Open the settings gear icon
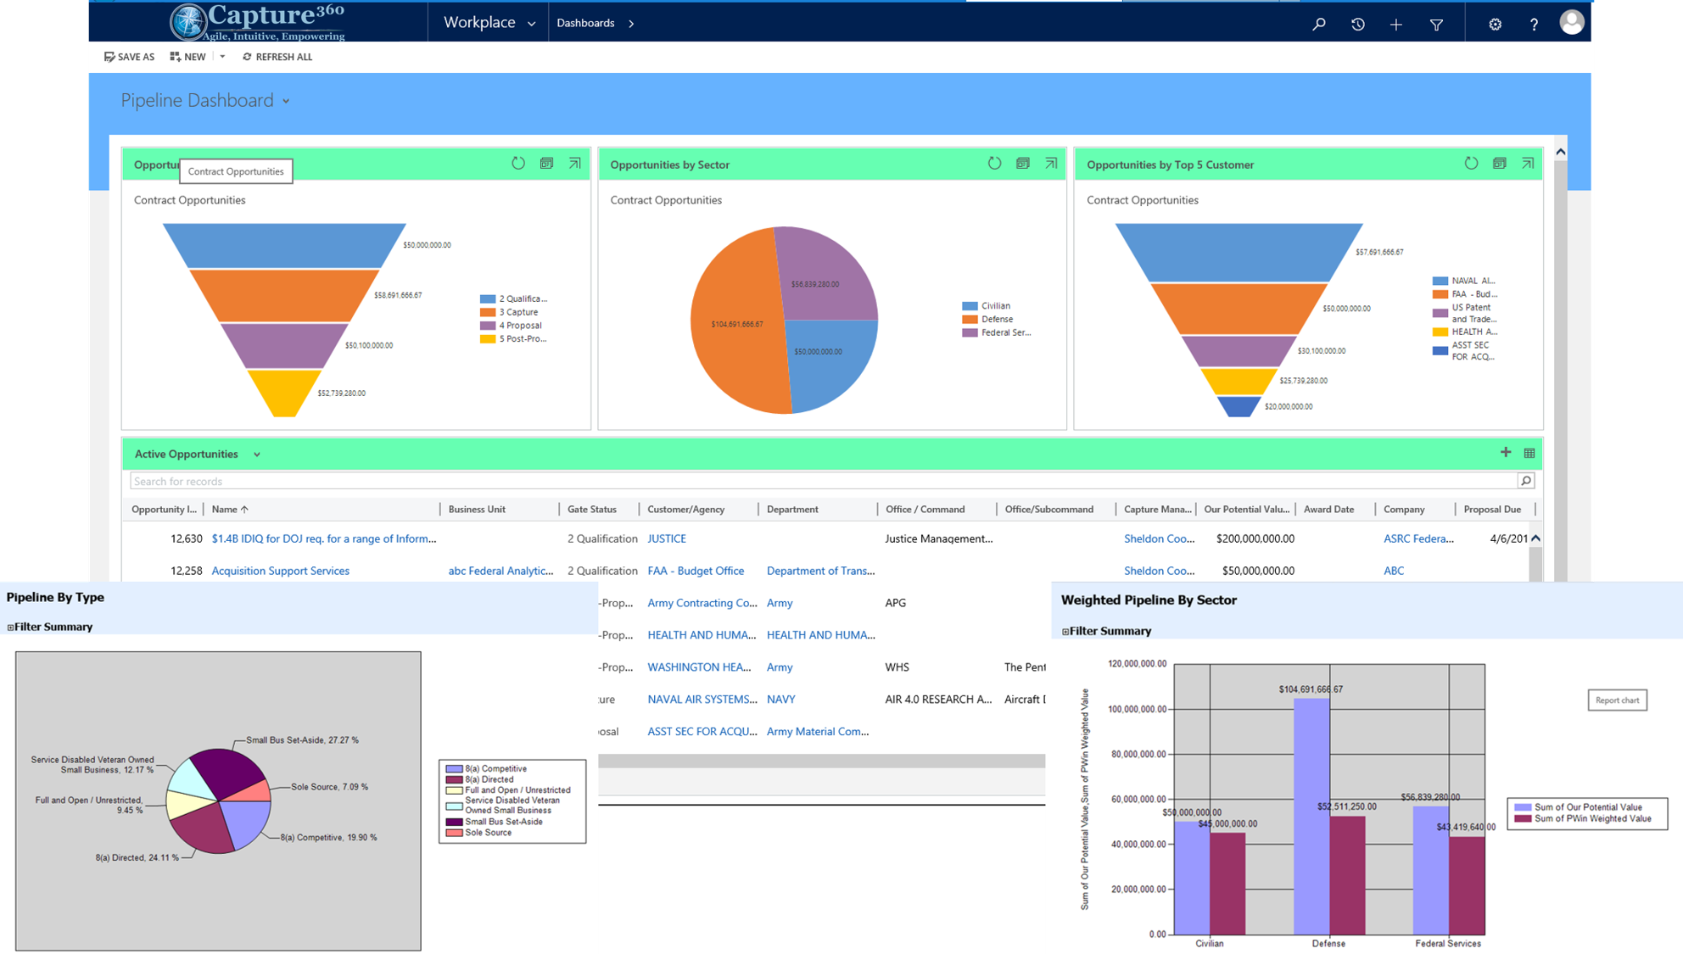The height and width of the screenshot is (954, 1683). point(1495,24)
